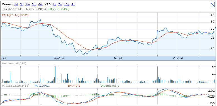Set zoom to 6m
This screenshot has height=106, width=217.
(40, 4)
